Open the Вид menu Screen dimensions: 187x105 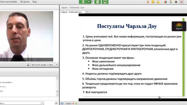pos(34,2)
